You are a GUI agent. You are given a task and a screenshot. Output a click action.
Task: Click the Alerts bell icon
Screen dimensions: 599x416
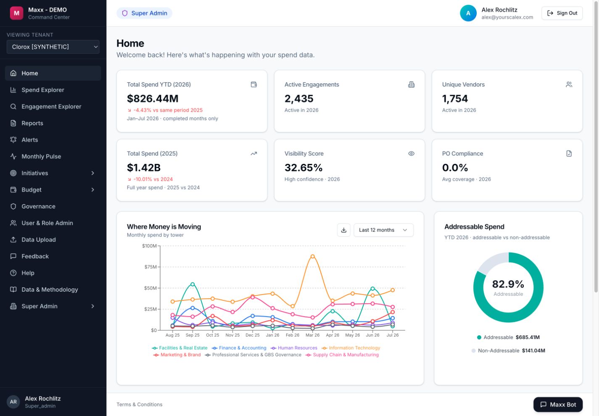click(13, 140)
